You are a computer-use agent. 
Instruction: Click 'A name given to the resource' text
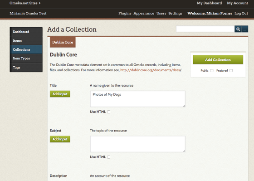coord(112,85)
